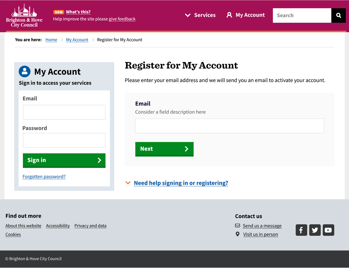Click the Forgotten password link
Screen dimensions: 349x268
pos(44,176)
